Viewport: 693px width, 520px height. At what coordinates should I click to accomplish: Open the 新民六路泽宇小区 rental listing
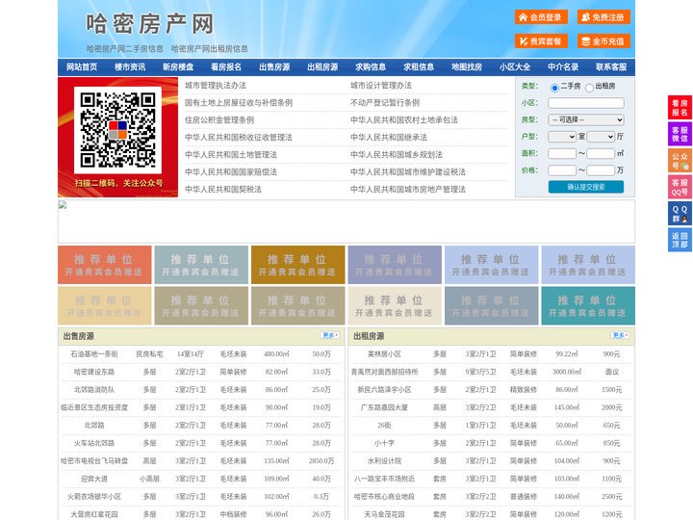point(384,390)
